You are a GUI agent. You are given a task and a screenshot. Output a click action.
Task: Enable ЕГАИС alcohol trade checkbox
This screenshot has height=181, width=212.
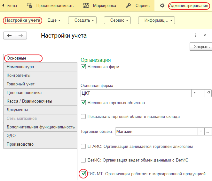83,146
